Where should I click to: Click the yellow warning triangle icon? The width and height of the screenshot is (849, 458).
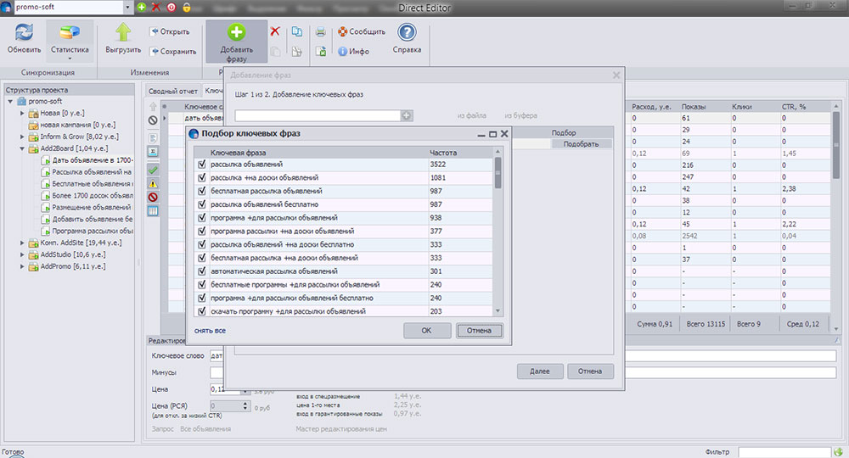click(x=154, y=184)
